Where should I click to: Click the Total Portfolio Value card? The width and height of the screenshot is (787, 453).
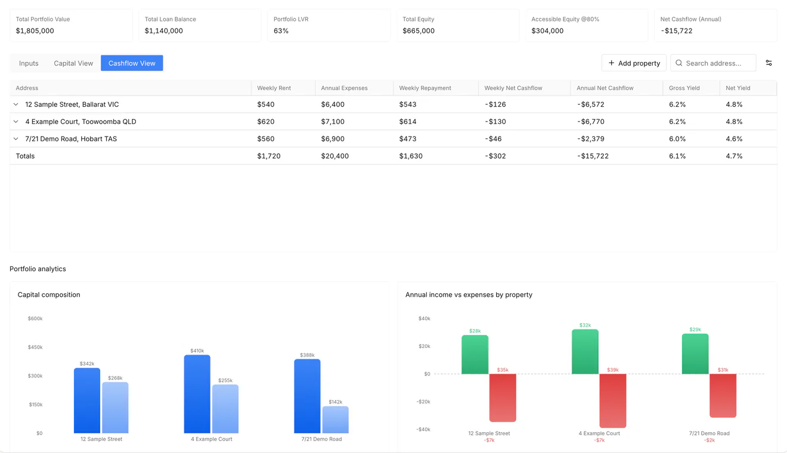pyautogui.click(x=71, y=25)
